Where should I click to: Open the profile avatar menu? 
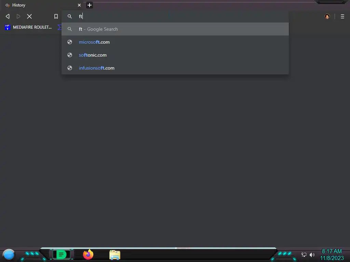pos(327,16)
